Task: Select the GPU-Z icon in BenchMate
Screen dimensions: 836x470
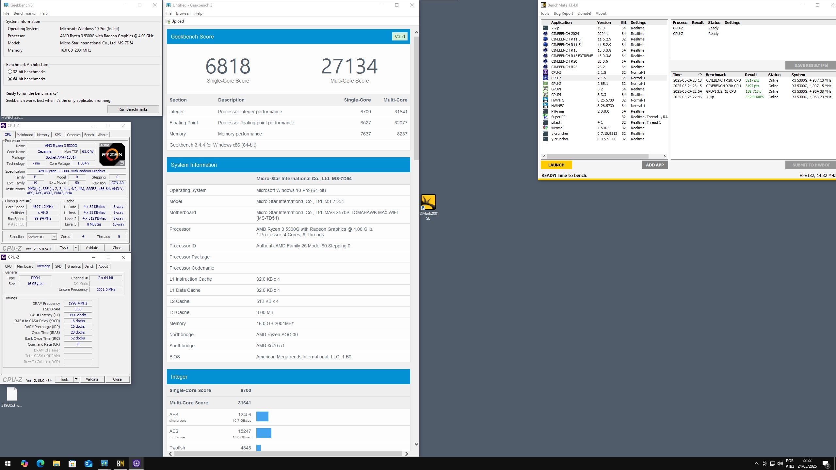Action: (x=545, y=84)
